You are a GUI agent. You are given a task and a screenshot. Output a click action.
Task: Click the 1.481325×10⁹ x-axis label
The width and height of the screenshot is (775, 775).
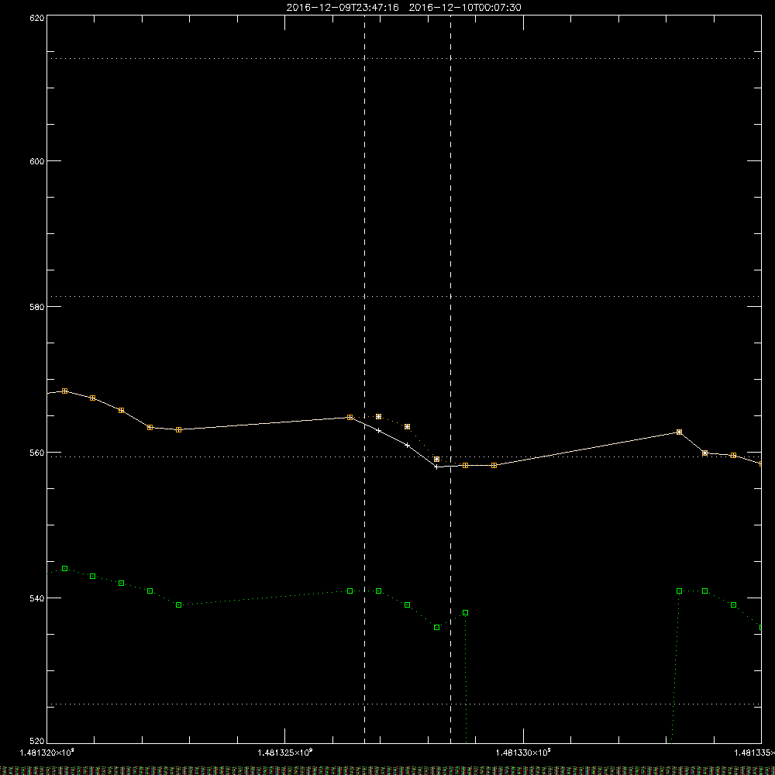[x=285, y=753]
